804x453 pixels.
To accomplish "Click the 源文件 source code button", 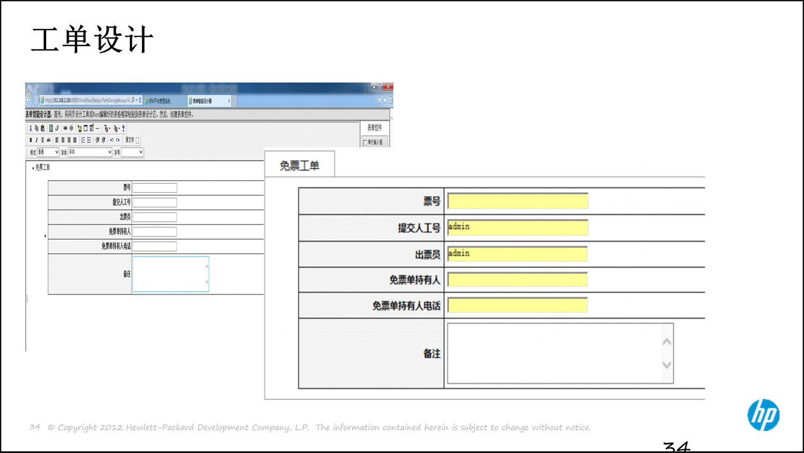I will [x=129, y=140].
